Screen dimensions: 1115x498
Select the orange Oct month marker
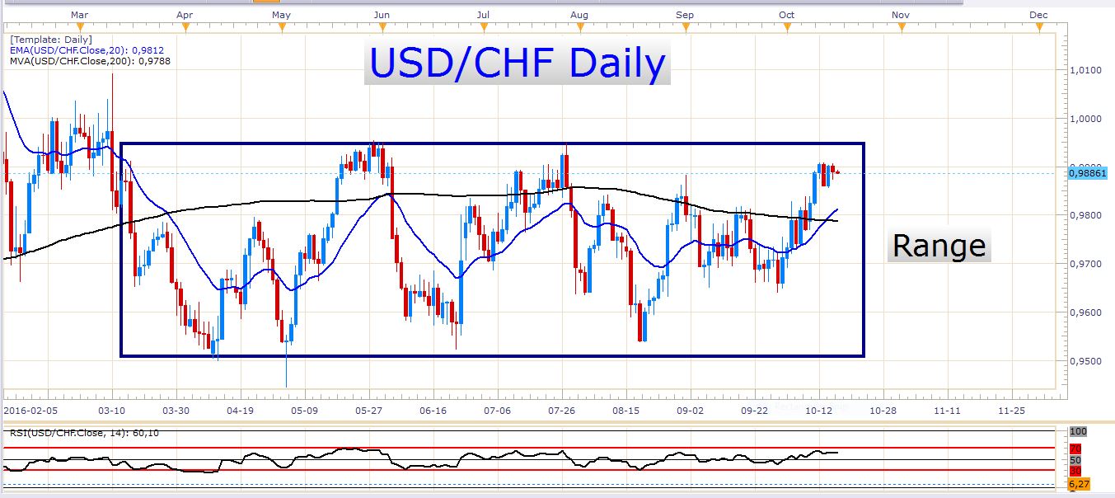(788, 29)
